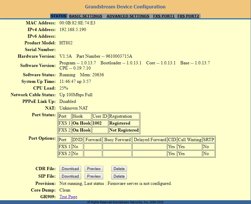Click the PPPoE Disabled value
The image size is (251, 204).
68,101
